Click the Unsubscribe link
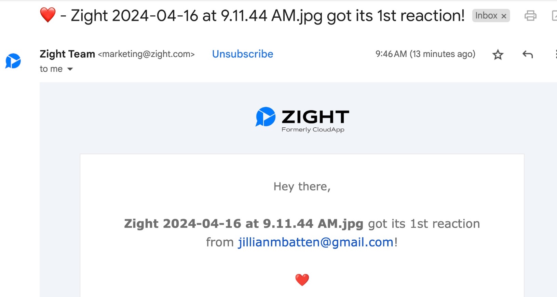This screenshot has width=557, height=297. (243, 54)
